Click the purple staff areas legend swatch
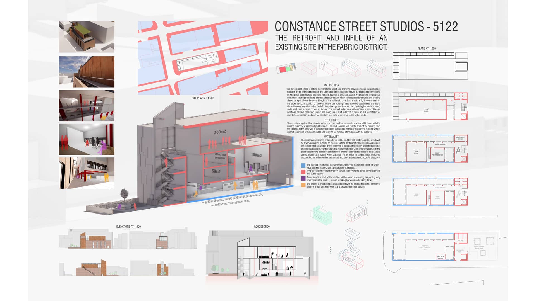536x301 pixels. pyautogui.click(x=303, y=178)
